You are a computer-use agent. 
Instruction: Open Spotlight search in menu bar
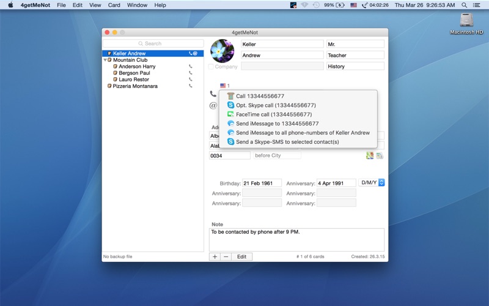465,5
